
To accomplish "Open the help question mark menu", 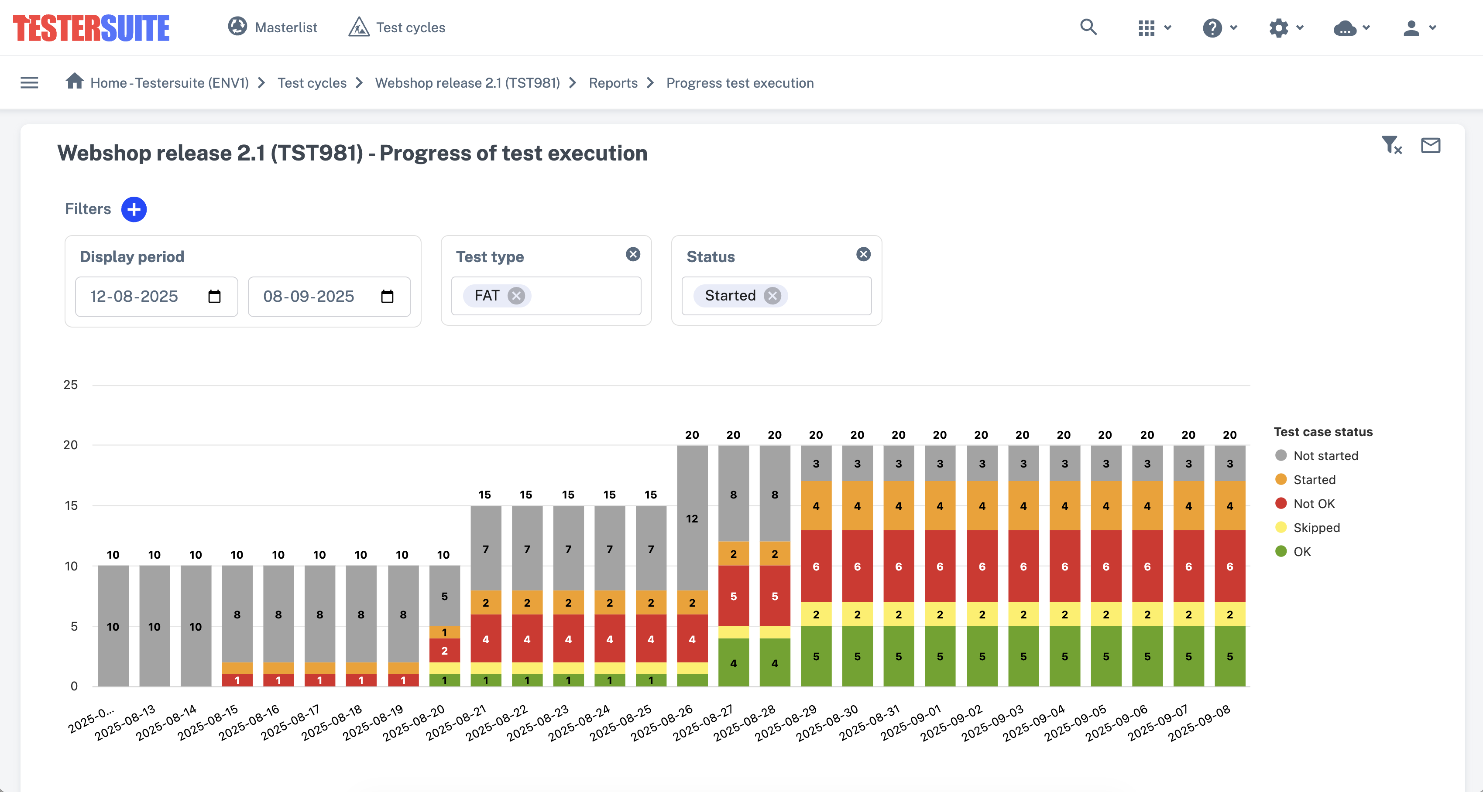I will [x=1212, y=27].
